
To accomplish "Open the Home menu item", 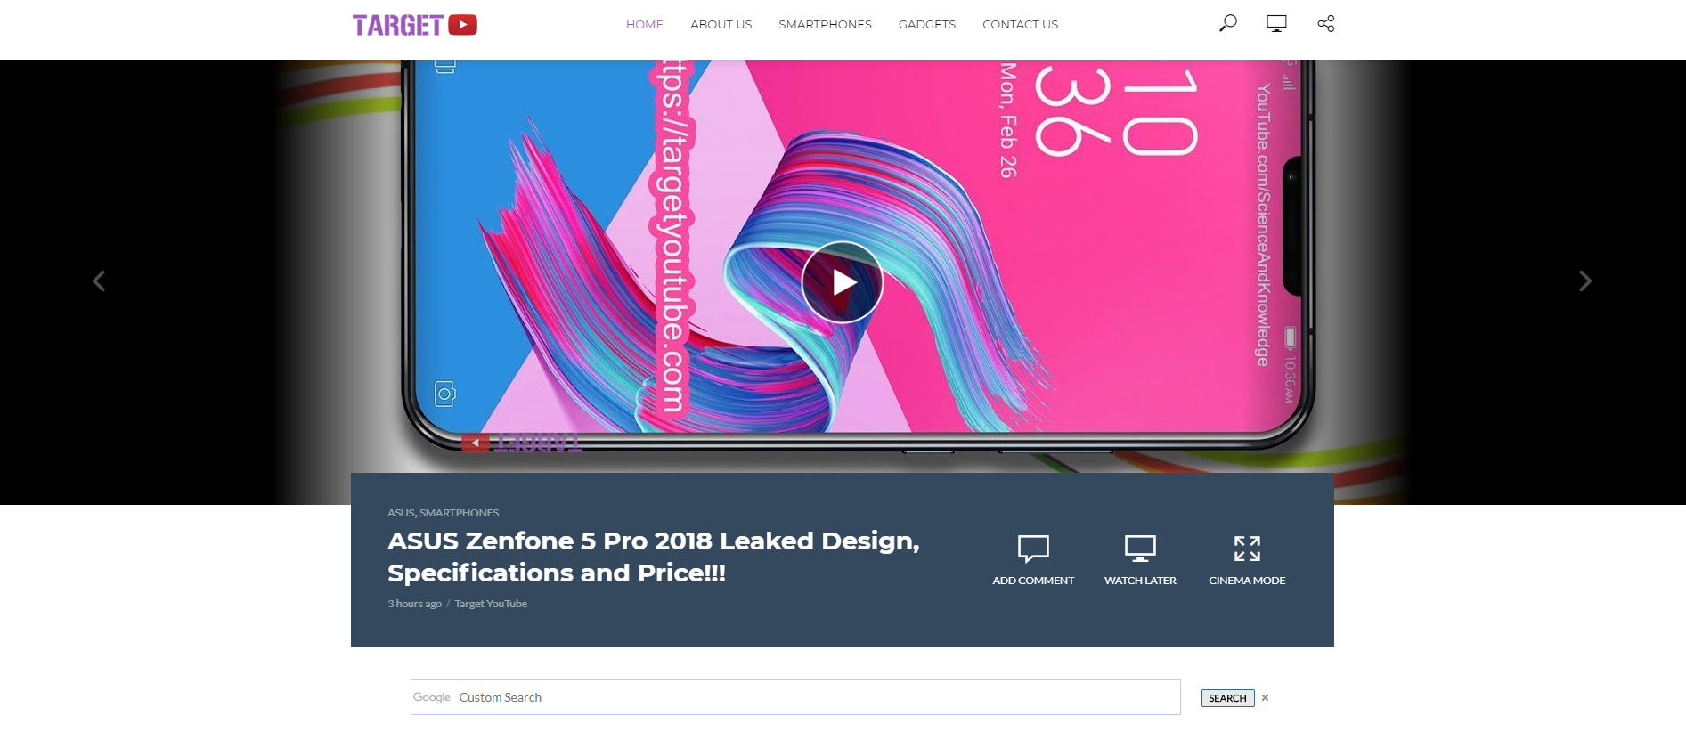I will click(x=645, y=24).
